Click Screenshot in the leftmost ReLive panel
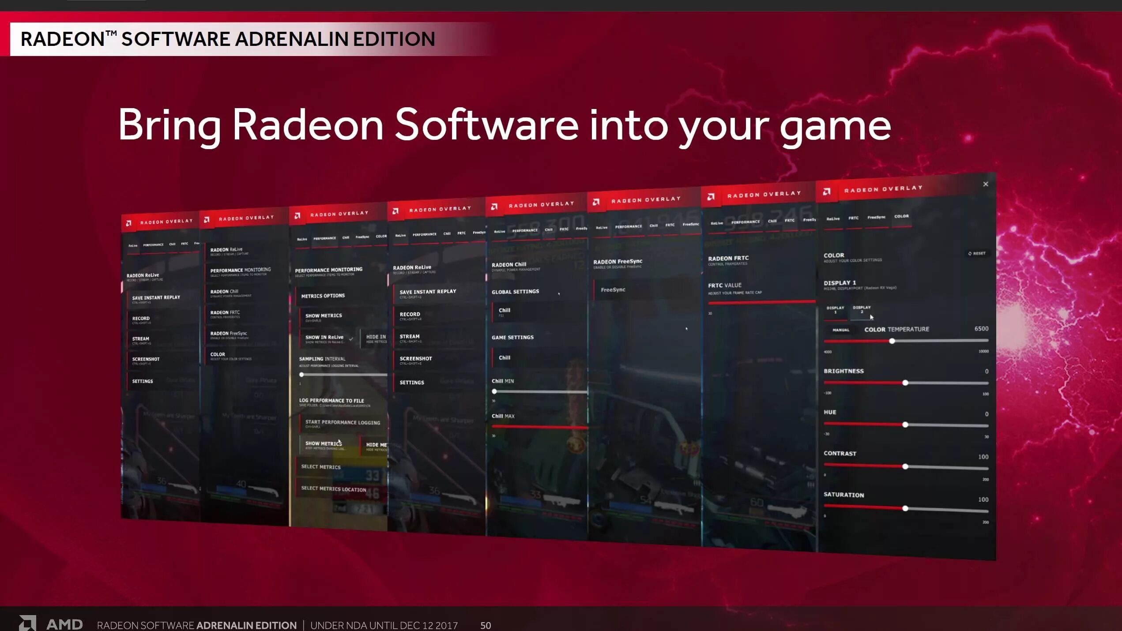The height and width of the screenshot is (631, 1122). (162, 361)
